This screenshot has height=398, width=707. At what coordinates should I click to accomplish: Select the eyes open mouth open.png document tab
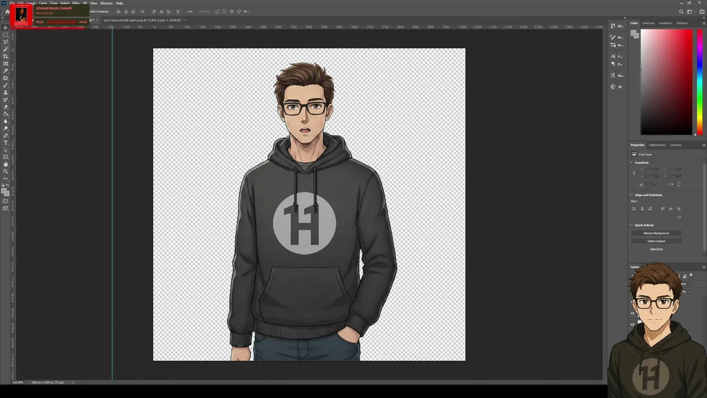[143, 20]
